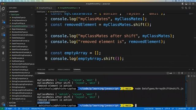Viewport: 196px width, 110px height.
Task: Close the bottom panel
Action: 193,69
